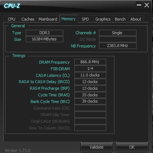Click the empty Command Rate field
Viewport: 153px width, 153px height.
[90, 108]
